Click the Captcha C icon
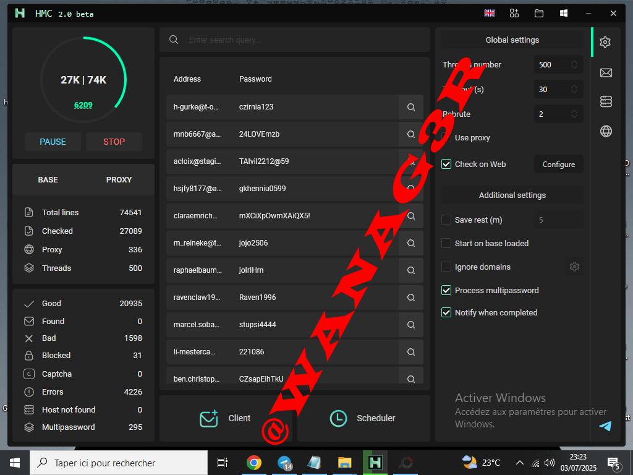Screen dimensions: 633x475 point(28,374)
